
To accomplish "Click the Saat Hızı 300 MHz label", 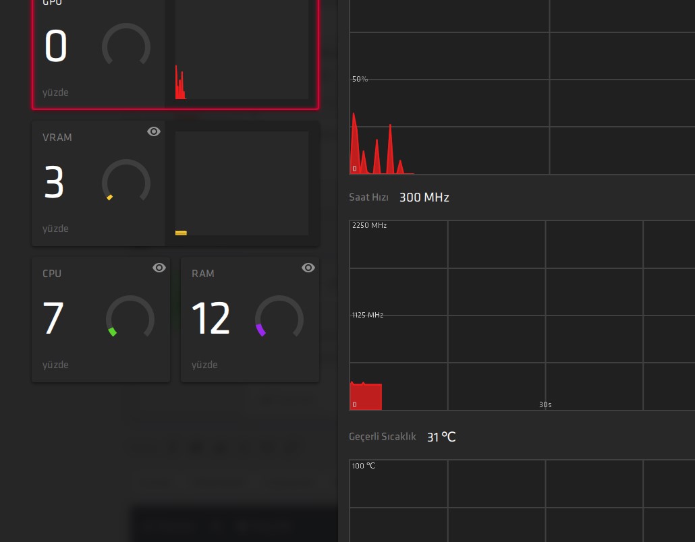I will [399, 197].
